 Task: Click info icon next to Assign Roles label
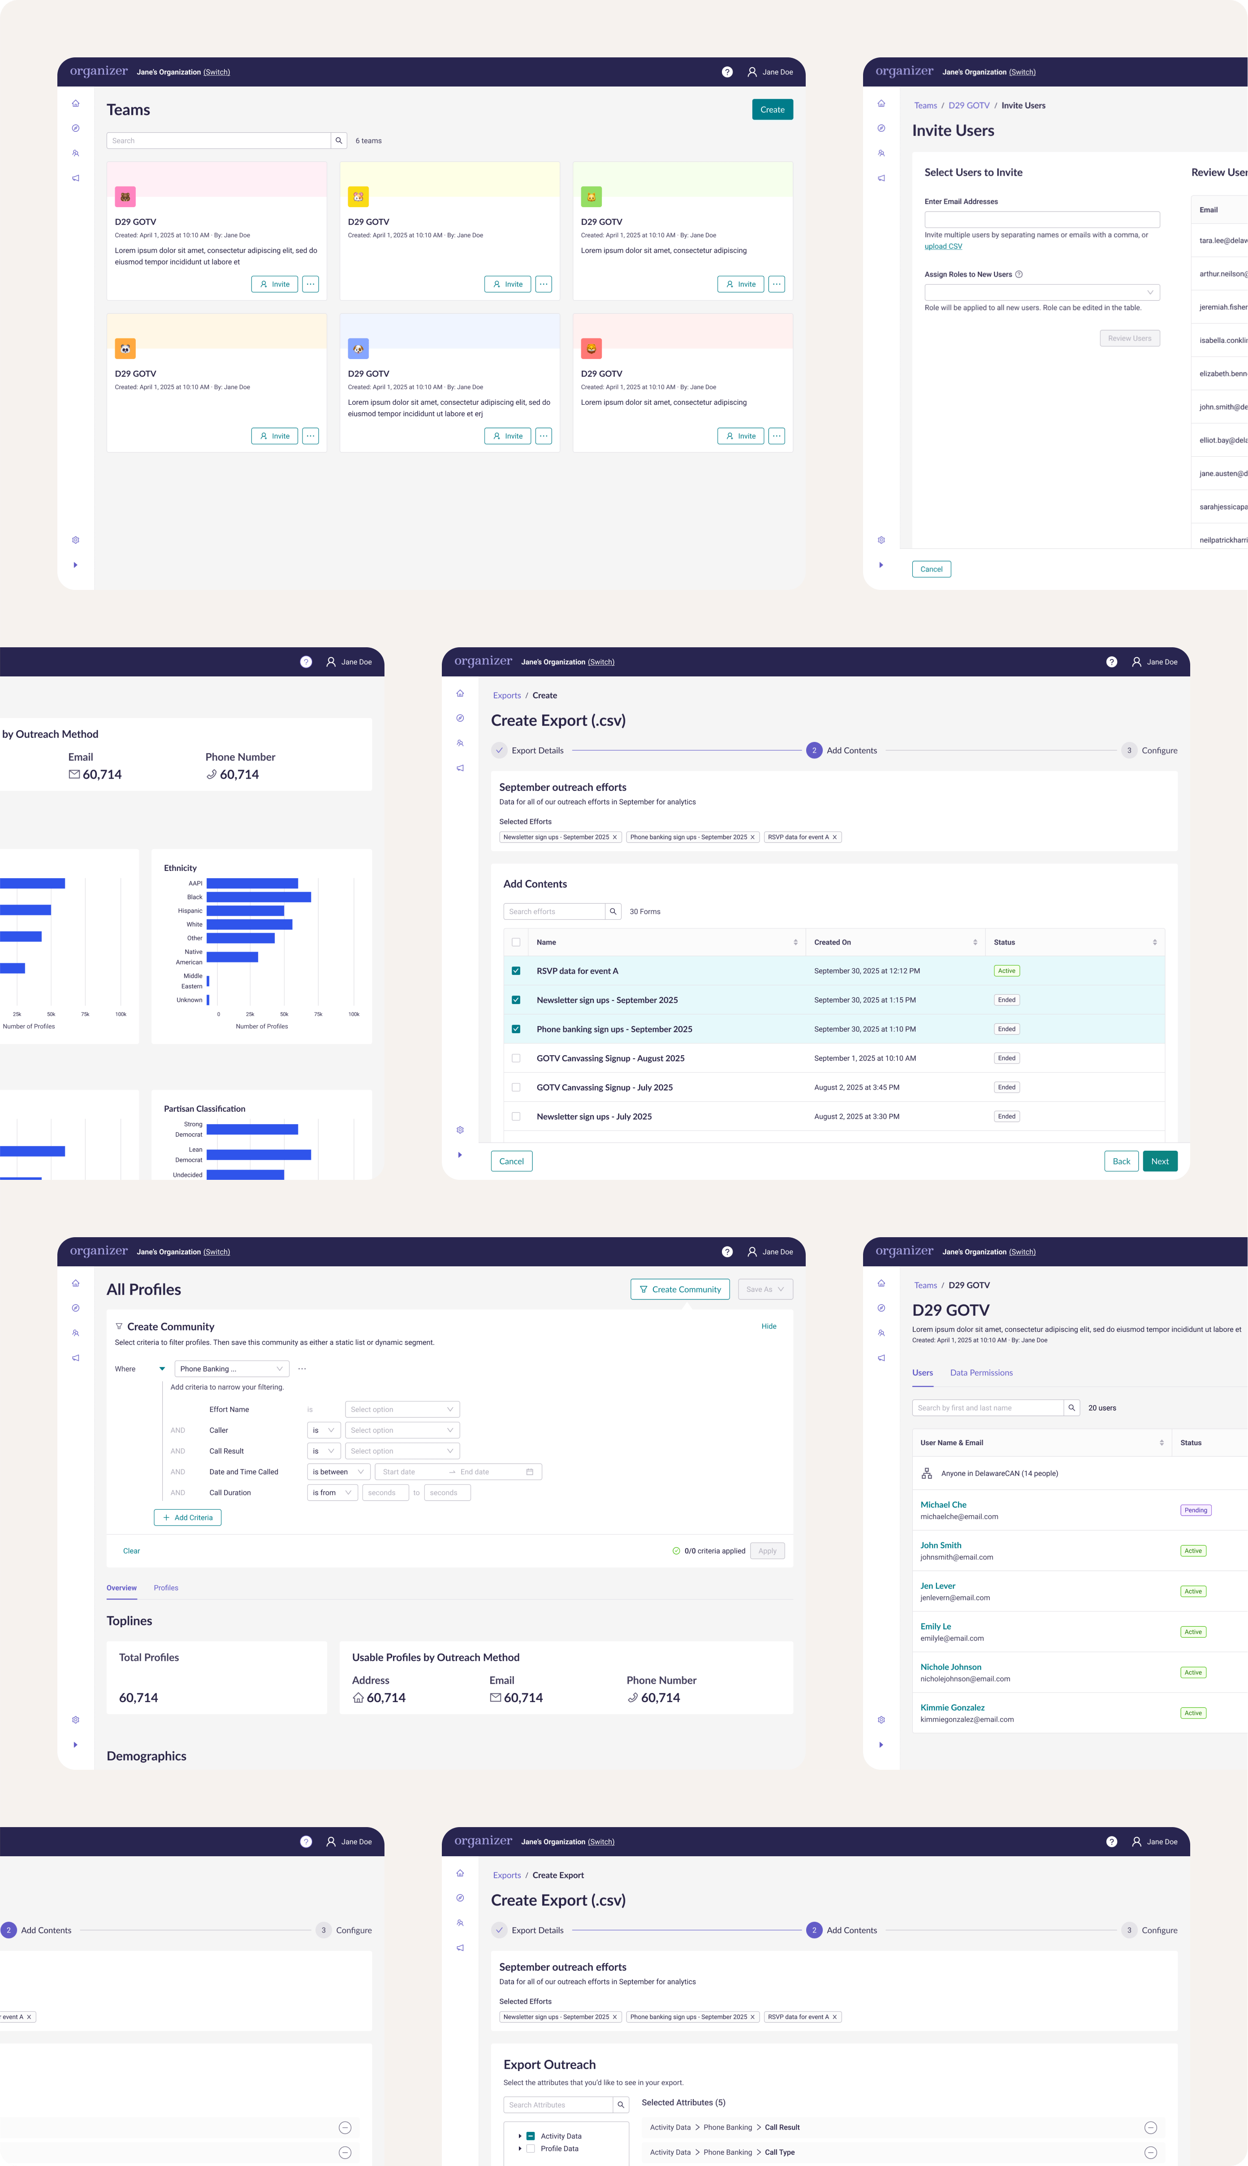[1018, 274]
